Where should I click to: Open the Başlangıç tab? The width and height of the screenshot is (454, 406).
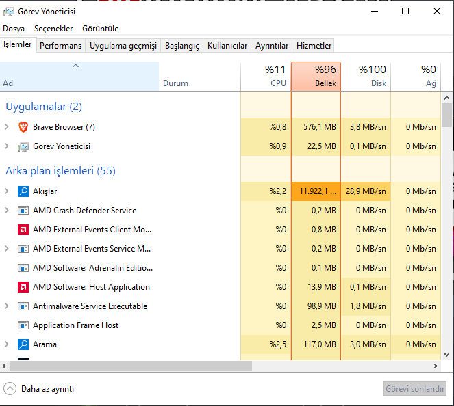click(x=182, y=46)
